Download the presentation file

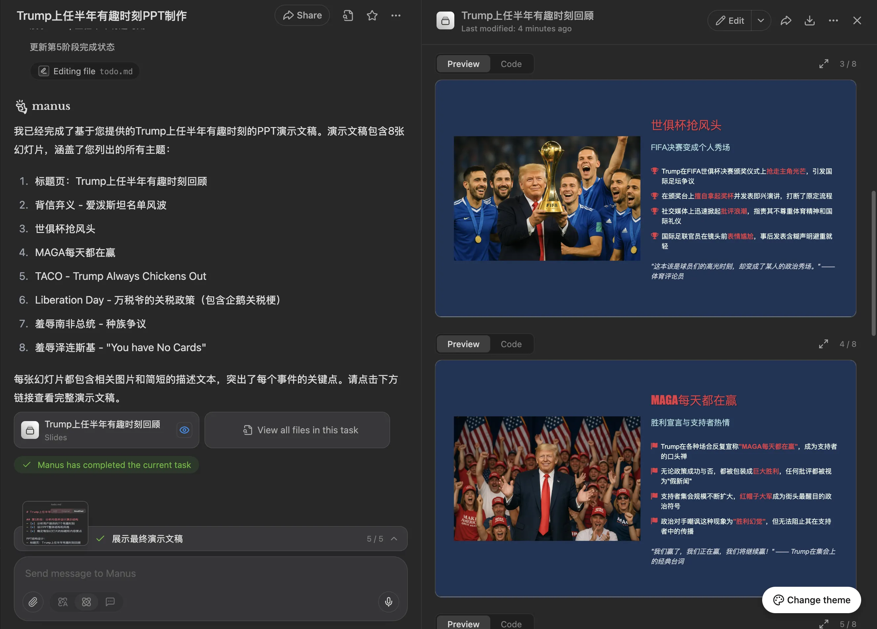[809, 20]
